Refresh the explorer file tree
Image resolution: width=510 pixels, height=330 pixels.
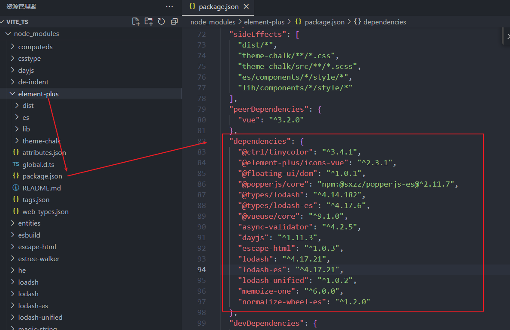[x=161, y=21]
